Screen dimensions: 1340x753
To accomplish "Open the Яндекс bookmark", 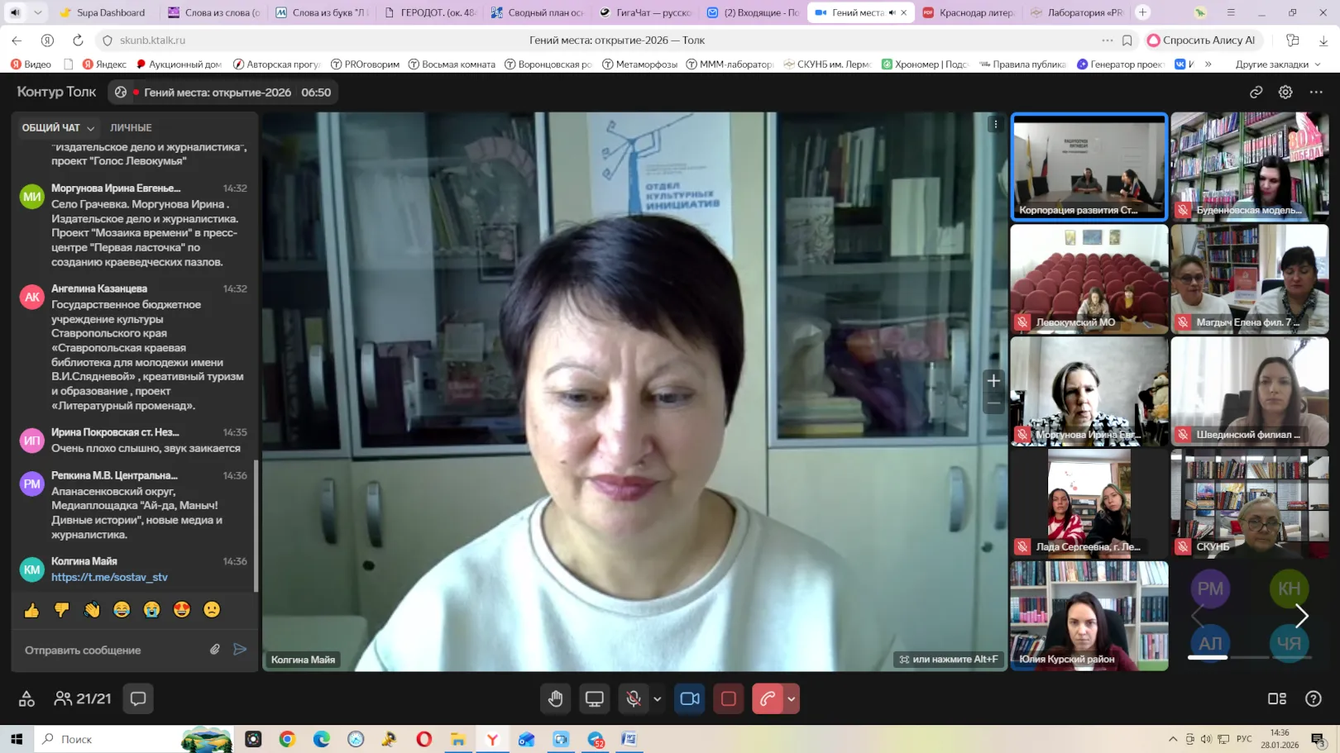I will (x=104, y=64).
